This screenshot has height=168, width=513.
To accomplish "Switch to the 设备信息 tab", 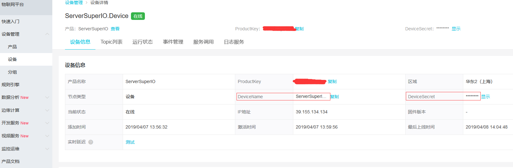I will pyautogui.click(x=80, y=42).
